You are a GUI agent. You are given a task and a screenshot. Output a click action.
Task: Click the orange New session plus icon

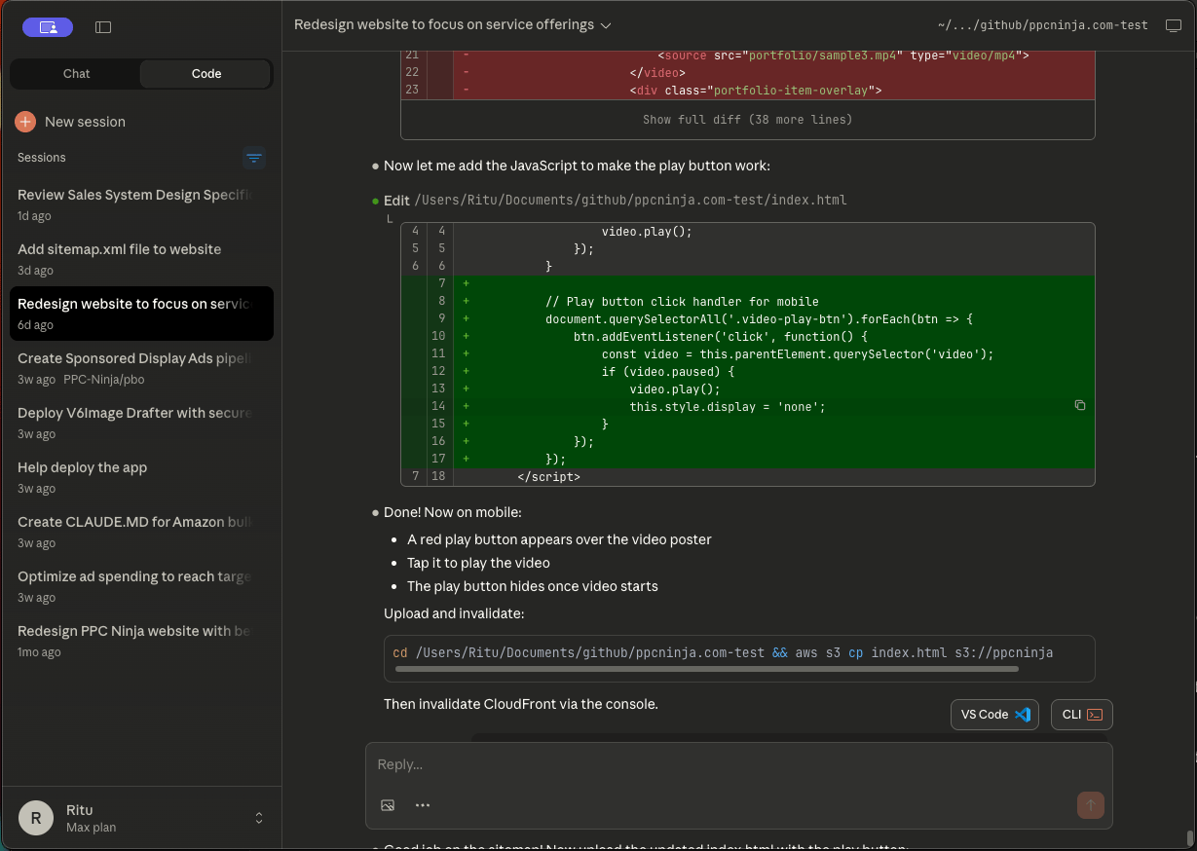[25, 122]
